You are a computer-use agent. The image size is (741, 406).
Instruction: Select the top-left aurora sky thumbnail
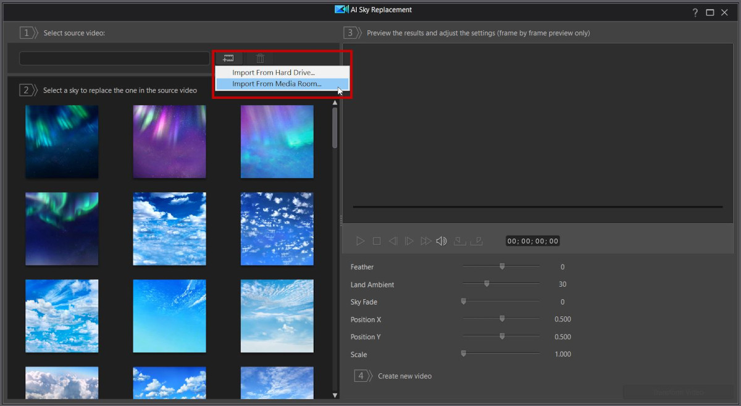point(62,142)
